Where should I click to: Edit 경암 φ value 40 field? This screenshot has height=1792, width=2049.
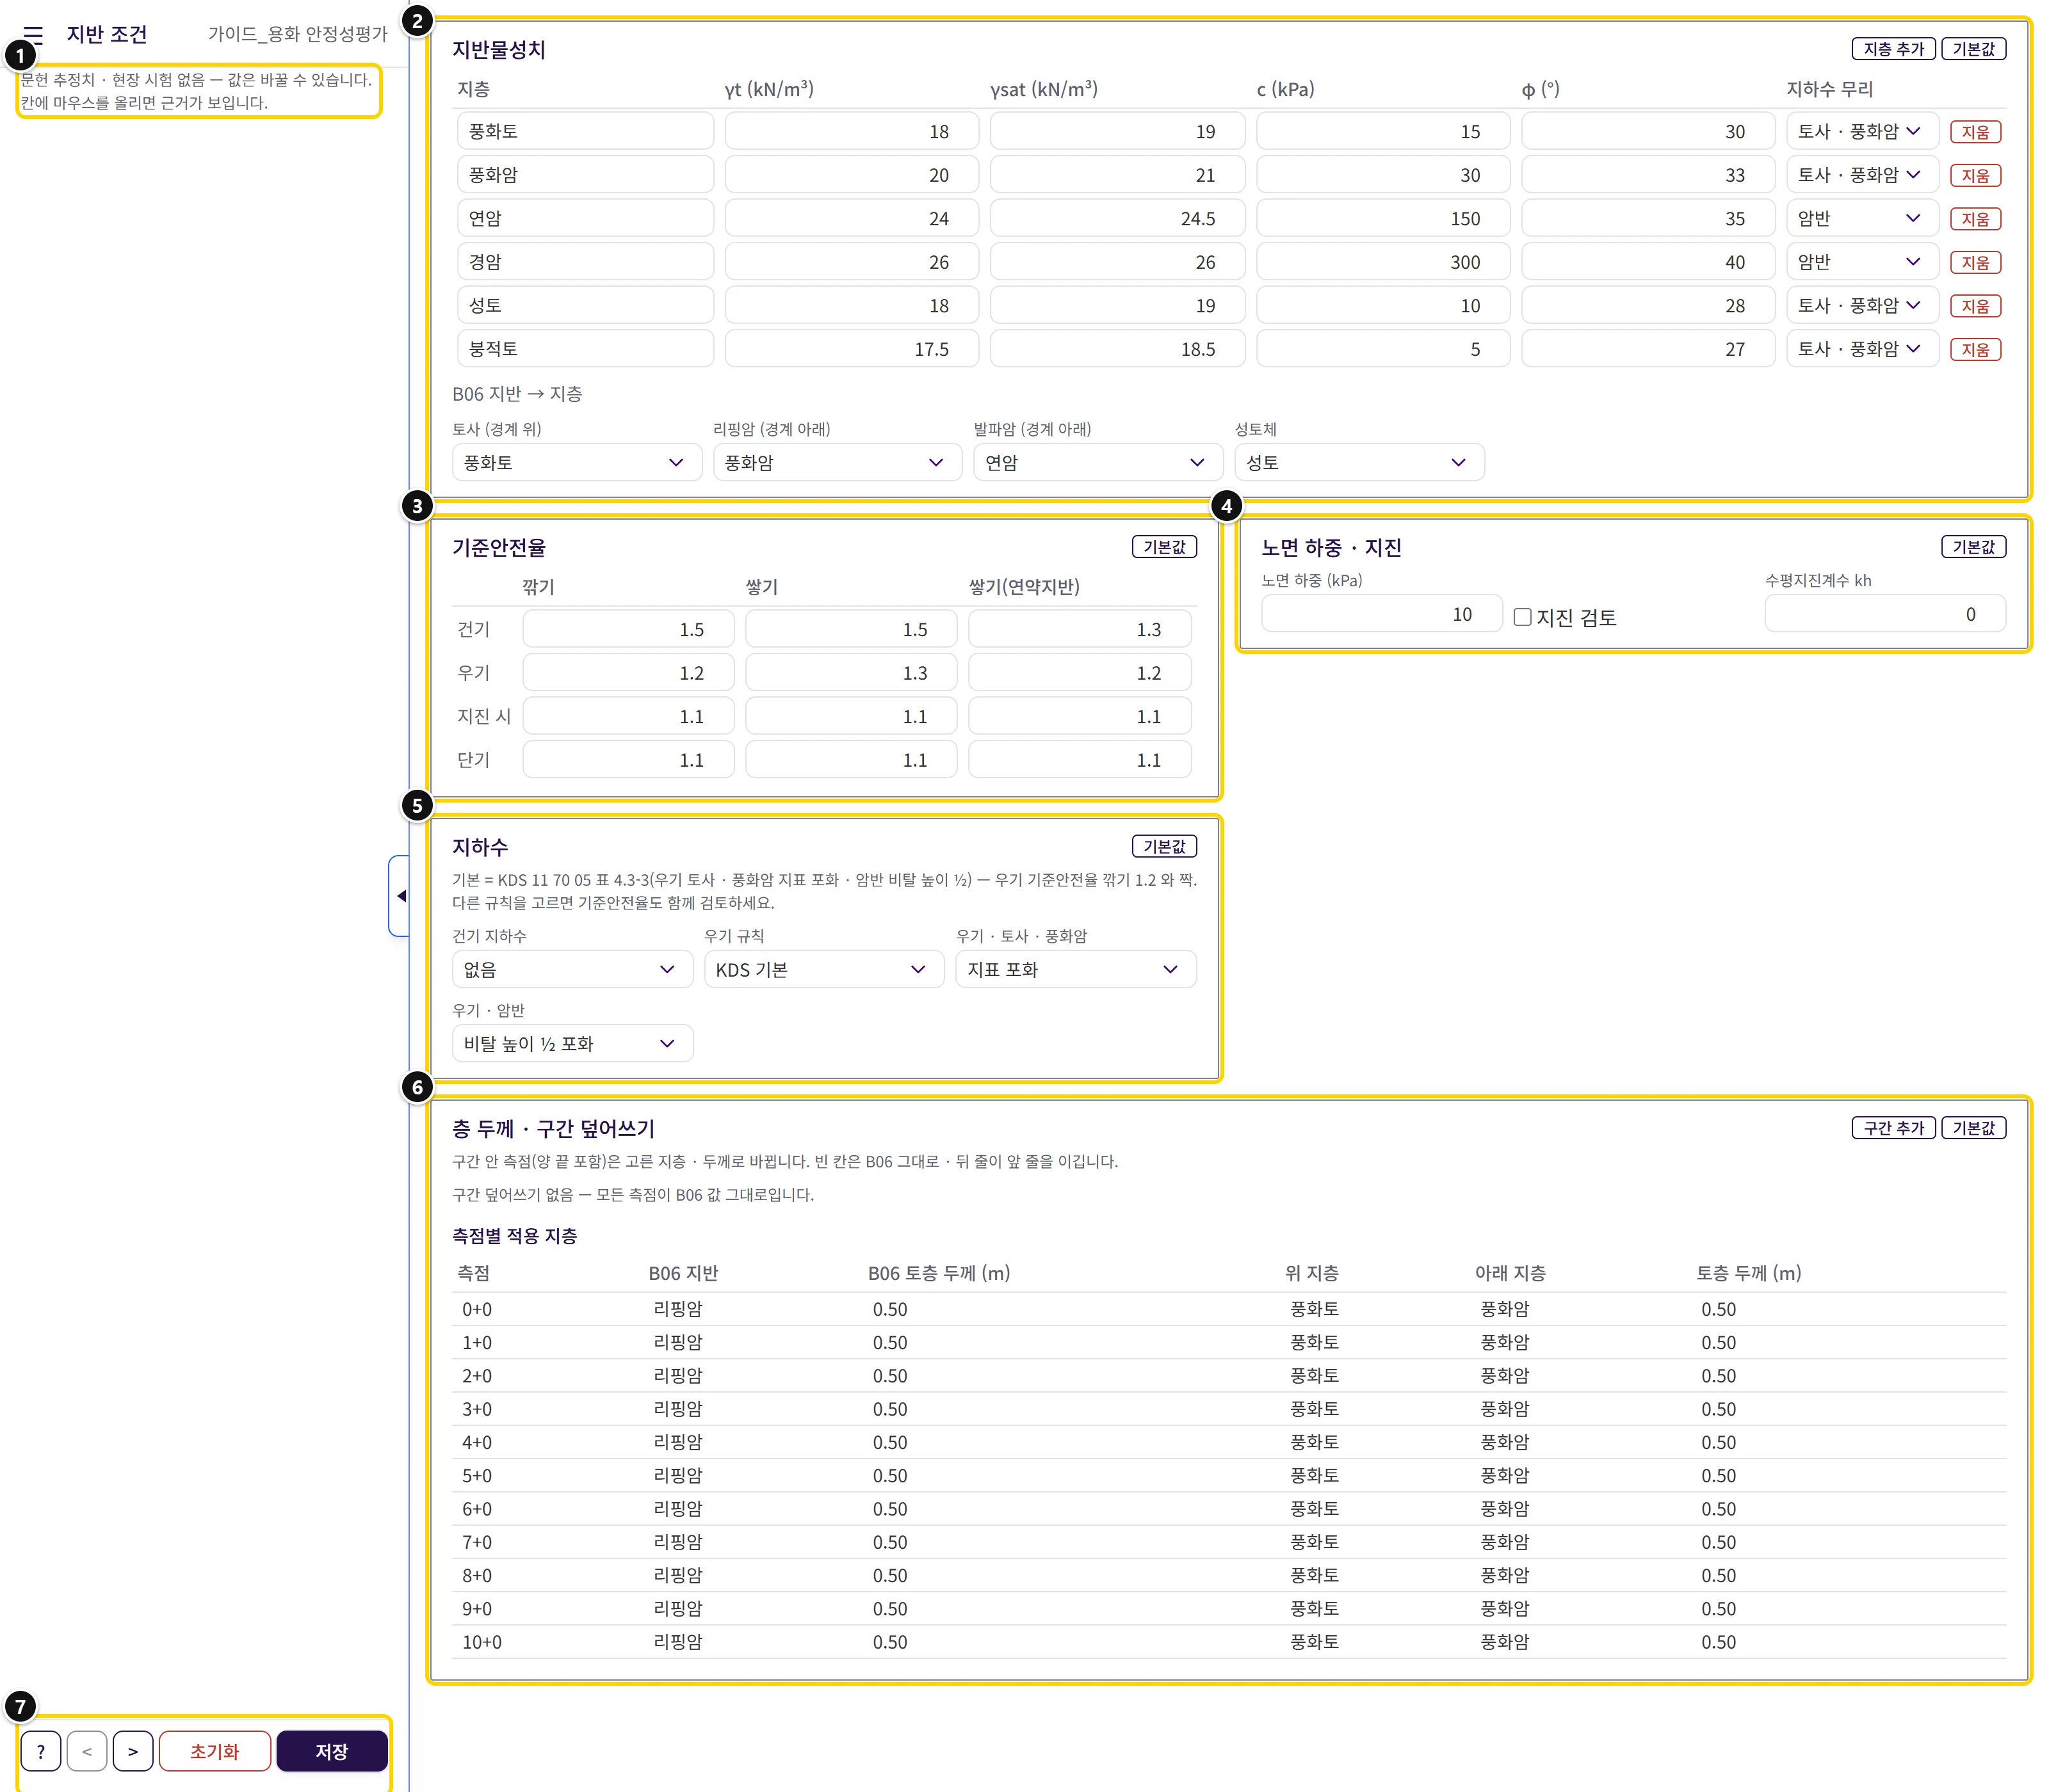click(1648, 262)
